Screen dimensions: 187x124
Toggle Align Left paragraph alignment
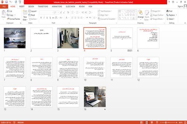pos(72,18)
